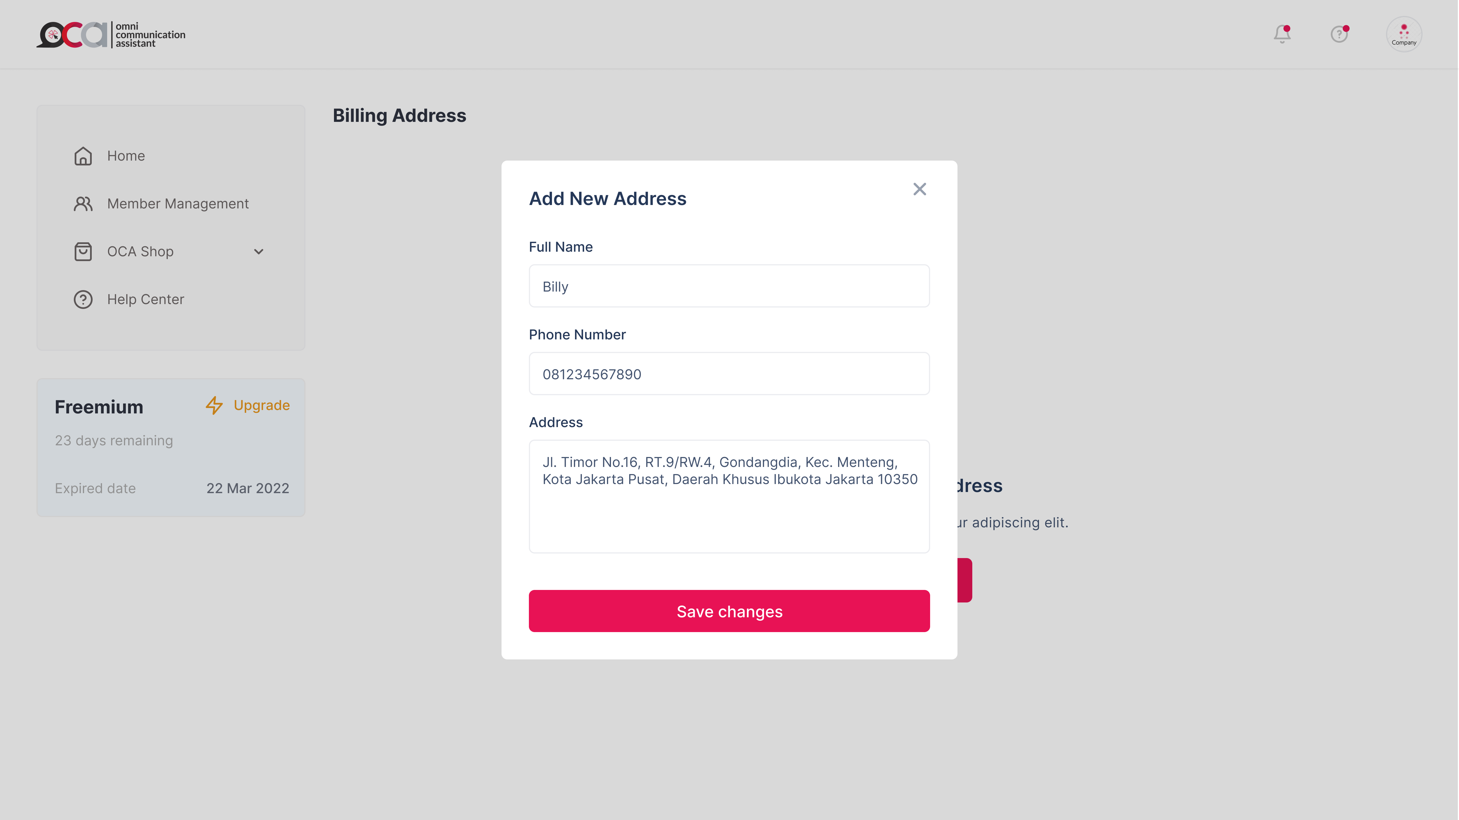This screenshot has height=820, width=1459.
Task: Focus the Full Name field
Action: pyautogui.click(x=729, y=286)
